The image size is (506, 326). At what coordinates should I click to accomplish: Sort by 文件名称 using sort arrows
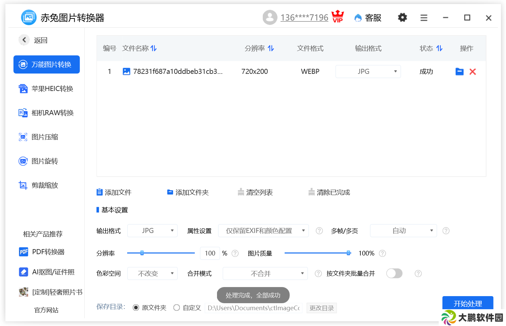pos(153,48)
